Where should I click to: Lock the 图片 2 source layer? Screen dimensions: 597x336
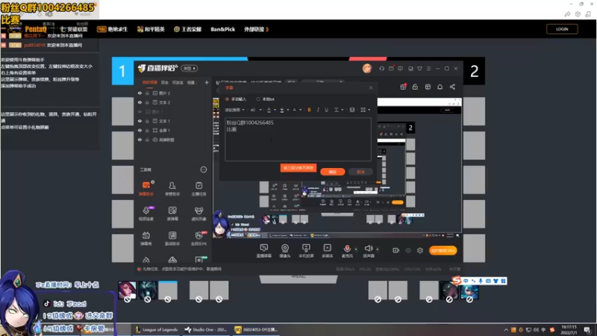[147, 93]
